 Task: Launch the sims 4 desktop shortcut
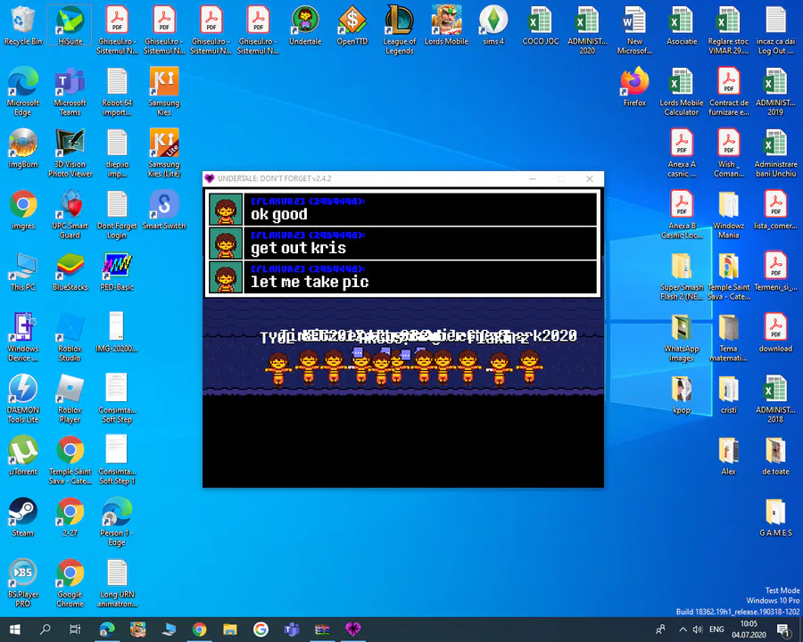(x=493, y=26)
